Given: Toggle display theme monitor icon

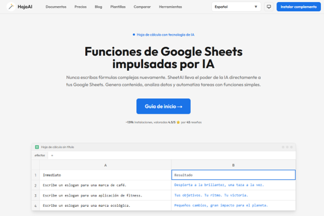Looking at the screenshot, I should pos(269,7).
